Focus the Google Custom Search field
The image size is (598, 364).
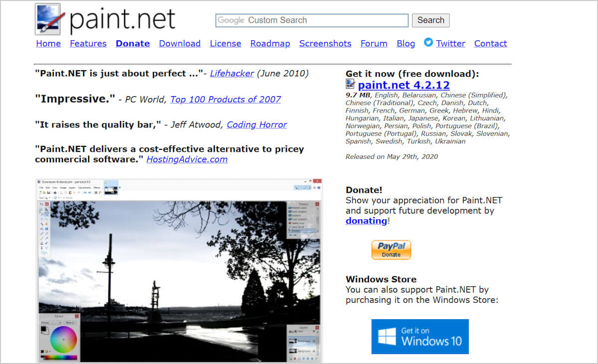click(x=312, y=20)
